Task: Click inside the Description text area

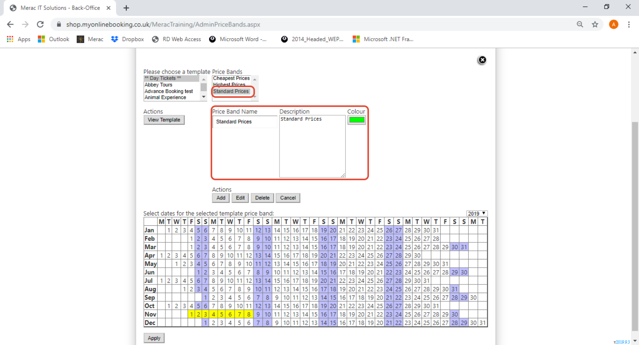Action: coord(312,147)
